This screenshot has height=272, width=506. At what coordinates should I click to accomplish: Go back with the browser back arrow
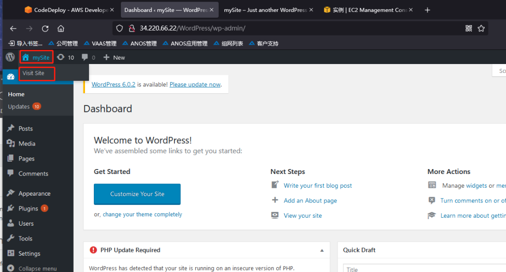coord(13,29)
